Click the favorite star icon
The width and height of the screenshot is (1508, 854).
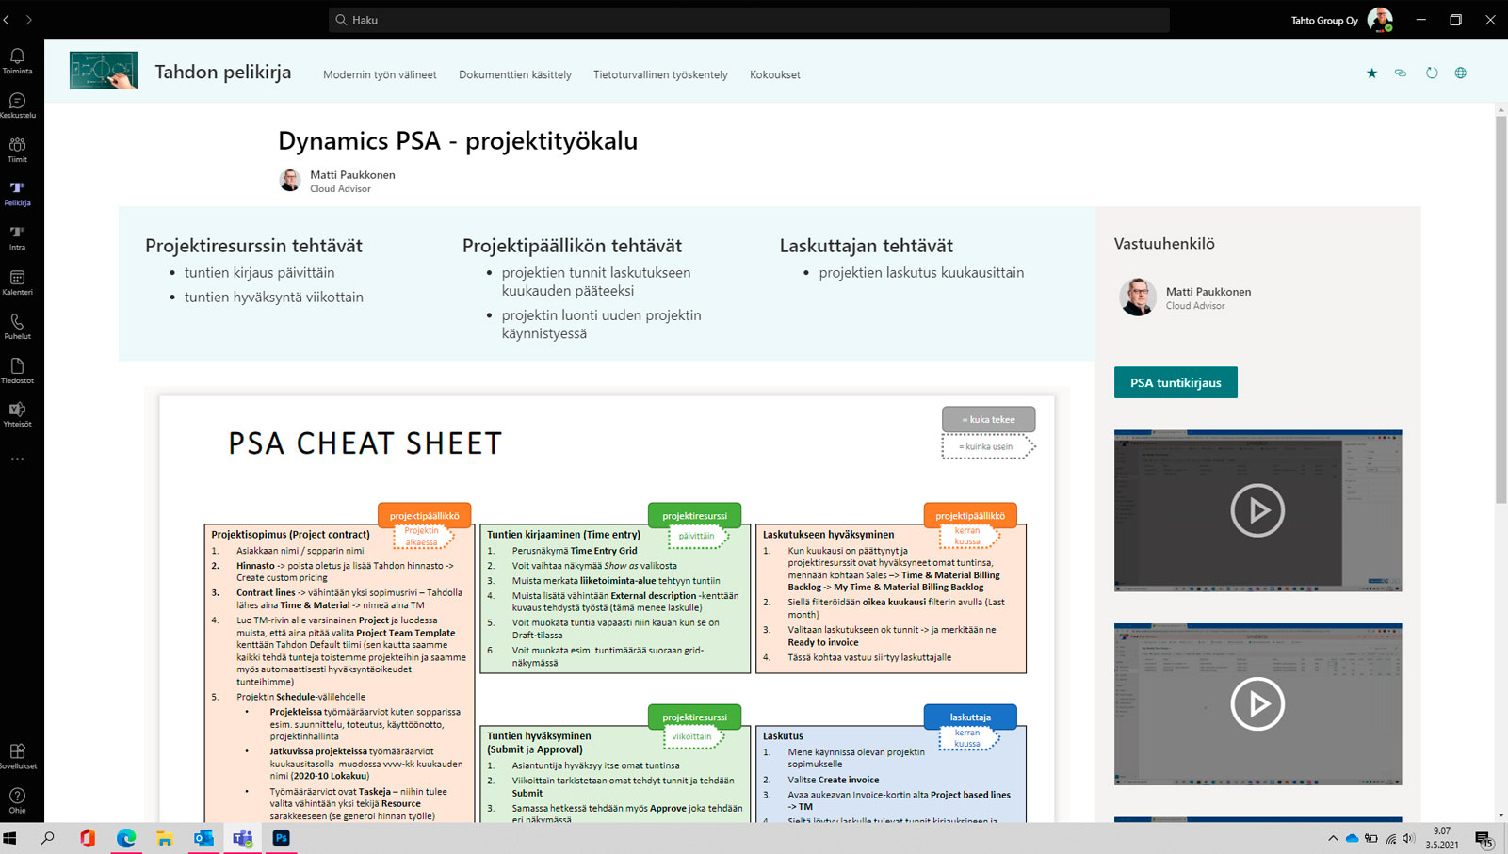[x=1371, y=73]
